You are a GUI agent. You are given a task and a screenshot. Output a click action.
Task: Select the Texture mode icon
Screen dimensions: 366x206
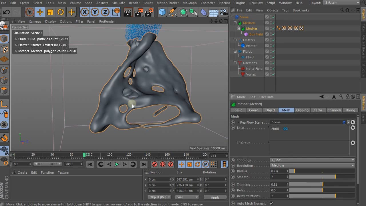point(4,49)
